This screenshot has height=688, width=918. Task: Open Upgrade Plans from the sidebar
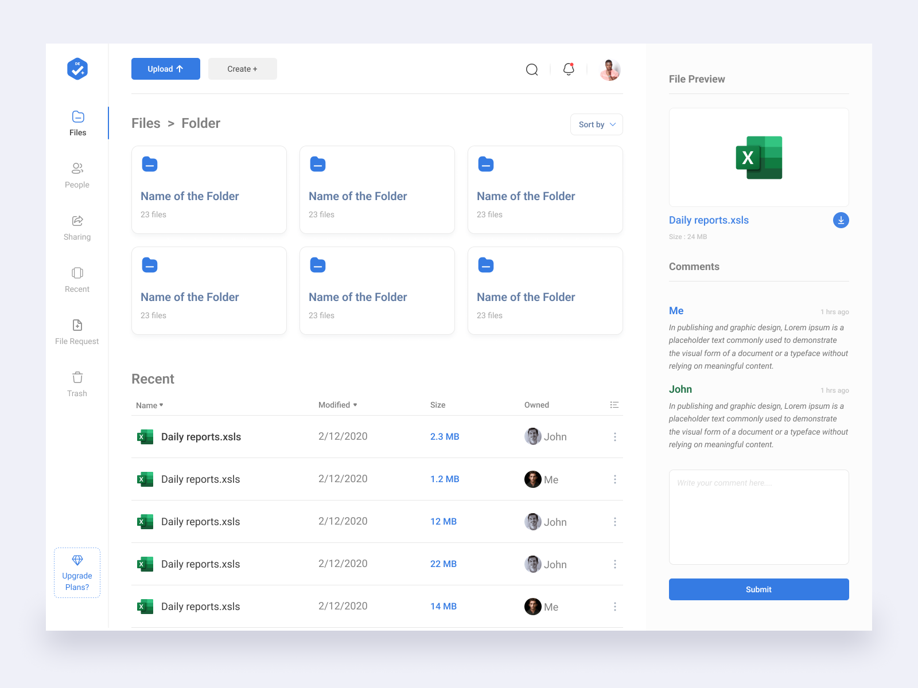click(77, 573)
